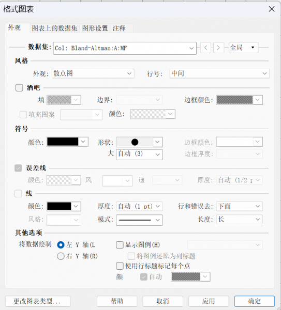This screenshot has width=281, height=310.
Task: Open symbol size 自动 (3) dropdown
Action: coord(139,154)
